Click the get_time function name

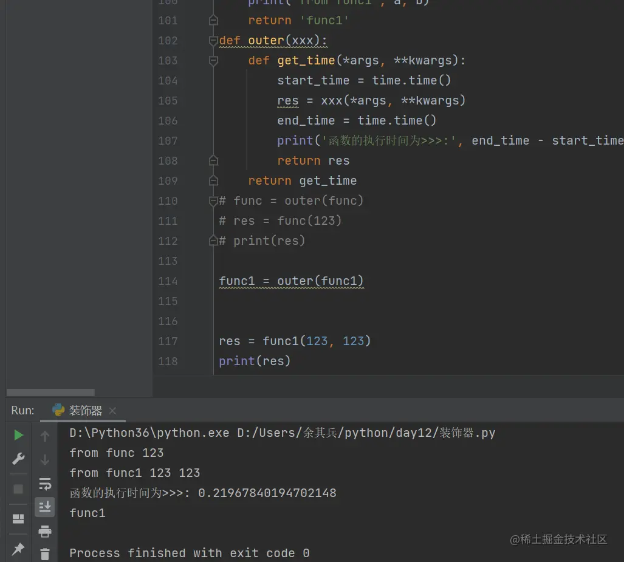[x=306, y=61]
